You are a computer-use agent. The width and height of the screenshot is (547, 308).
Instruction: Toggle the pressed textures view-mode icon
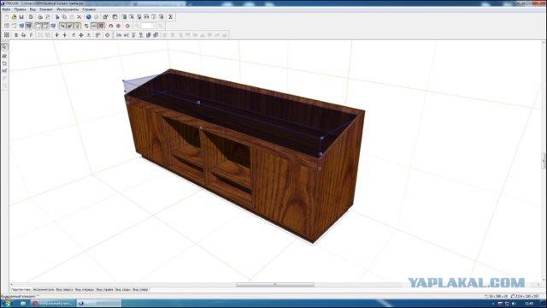[28, 26]
